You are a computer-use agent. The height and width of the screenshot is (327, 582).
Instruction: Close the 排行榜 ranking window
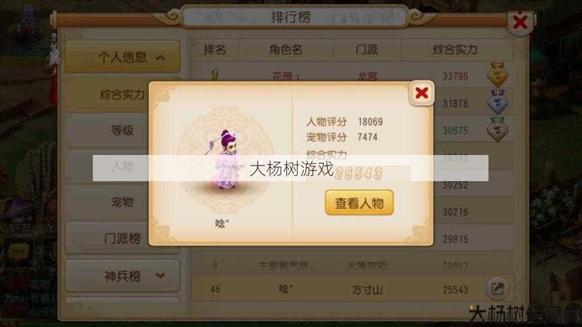[x=520, y=22]
